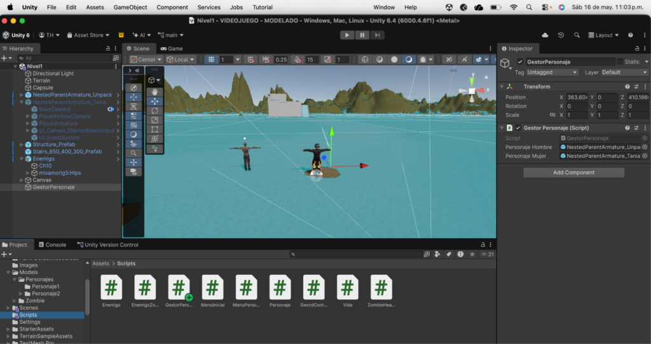Open the Assets menu
This screenshot has width=651, height=344.
95,8
